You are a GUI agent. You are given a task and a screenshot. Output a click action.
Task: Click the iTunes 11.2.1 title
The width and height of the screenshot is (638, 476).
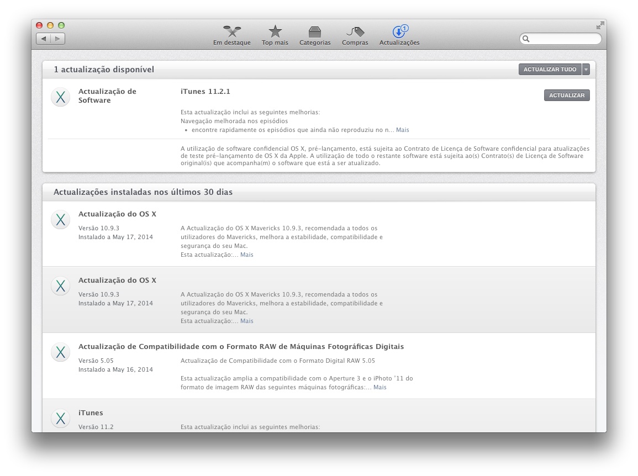coord(205,92)
